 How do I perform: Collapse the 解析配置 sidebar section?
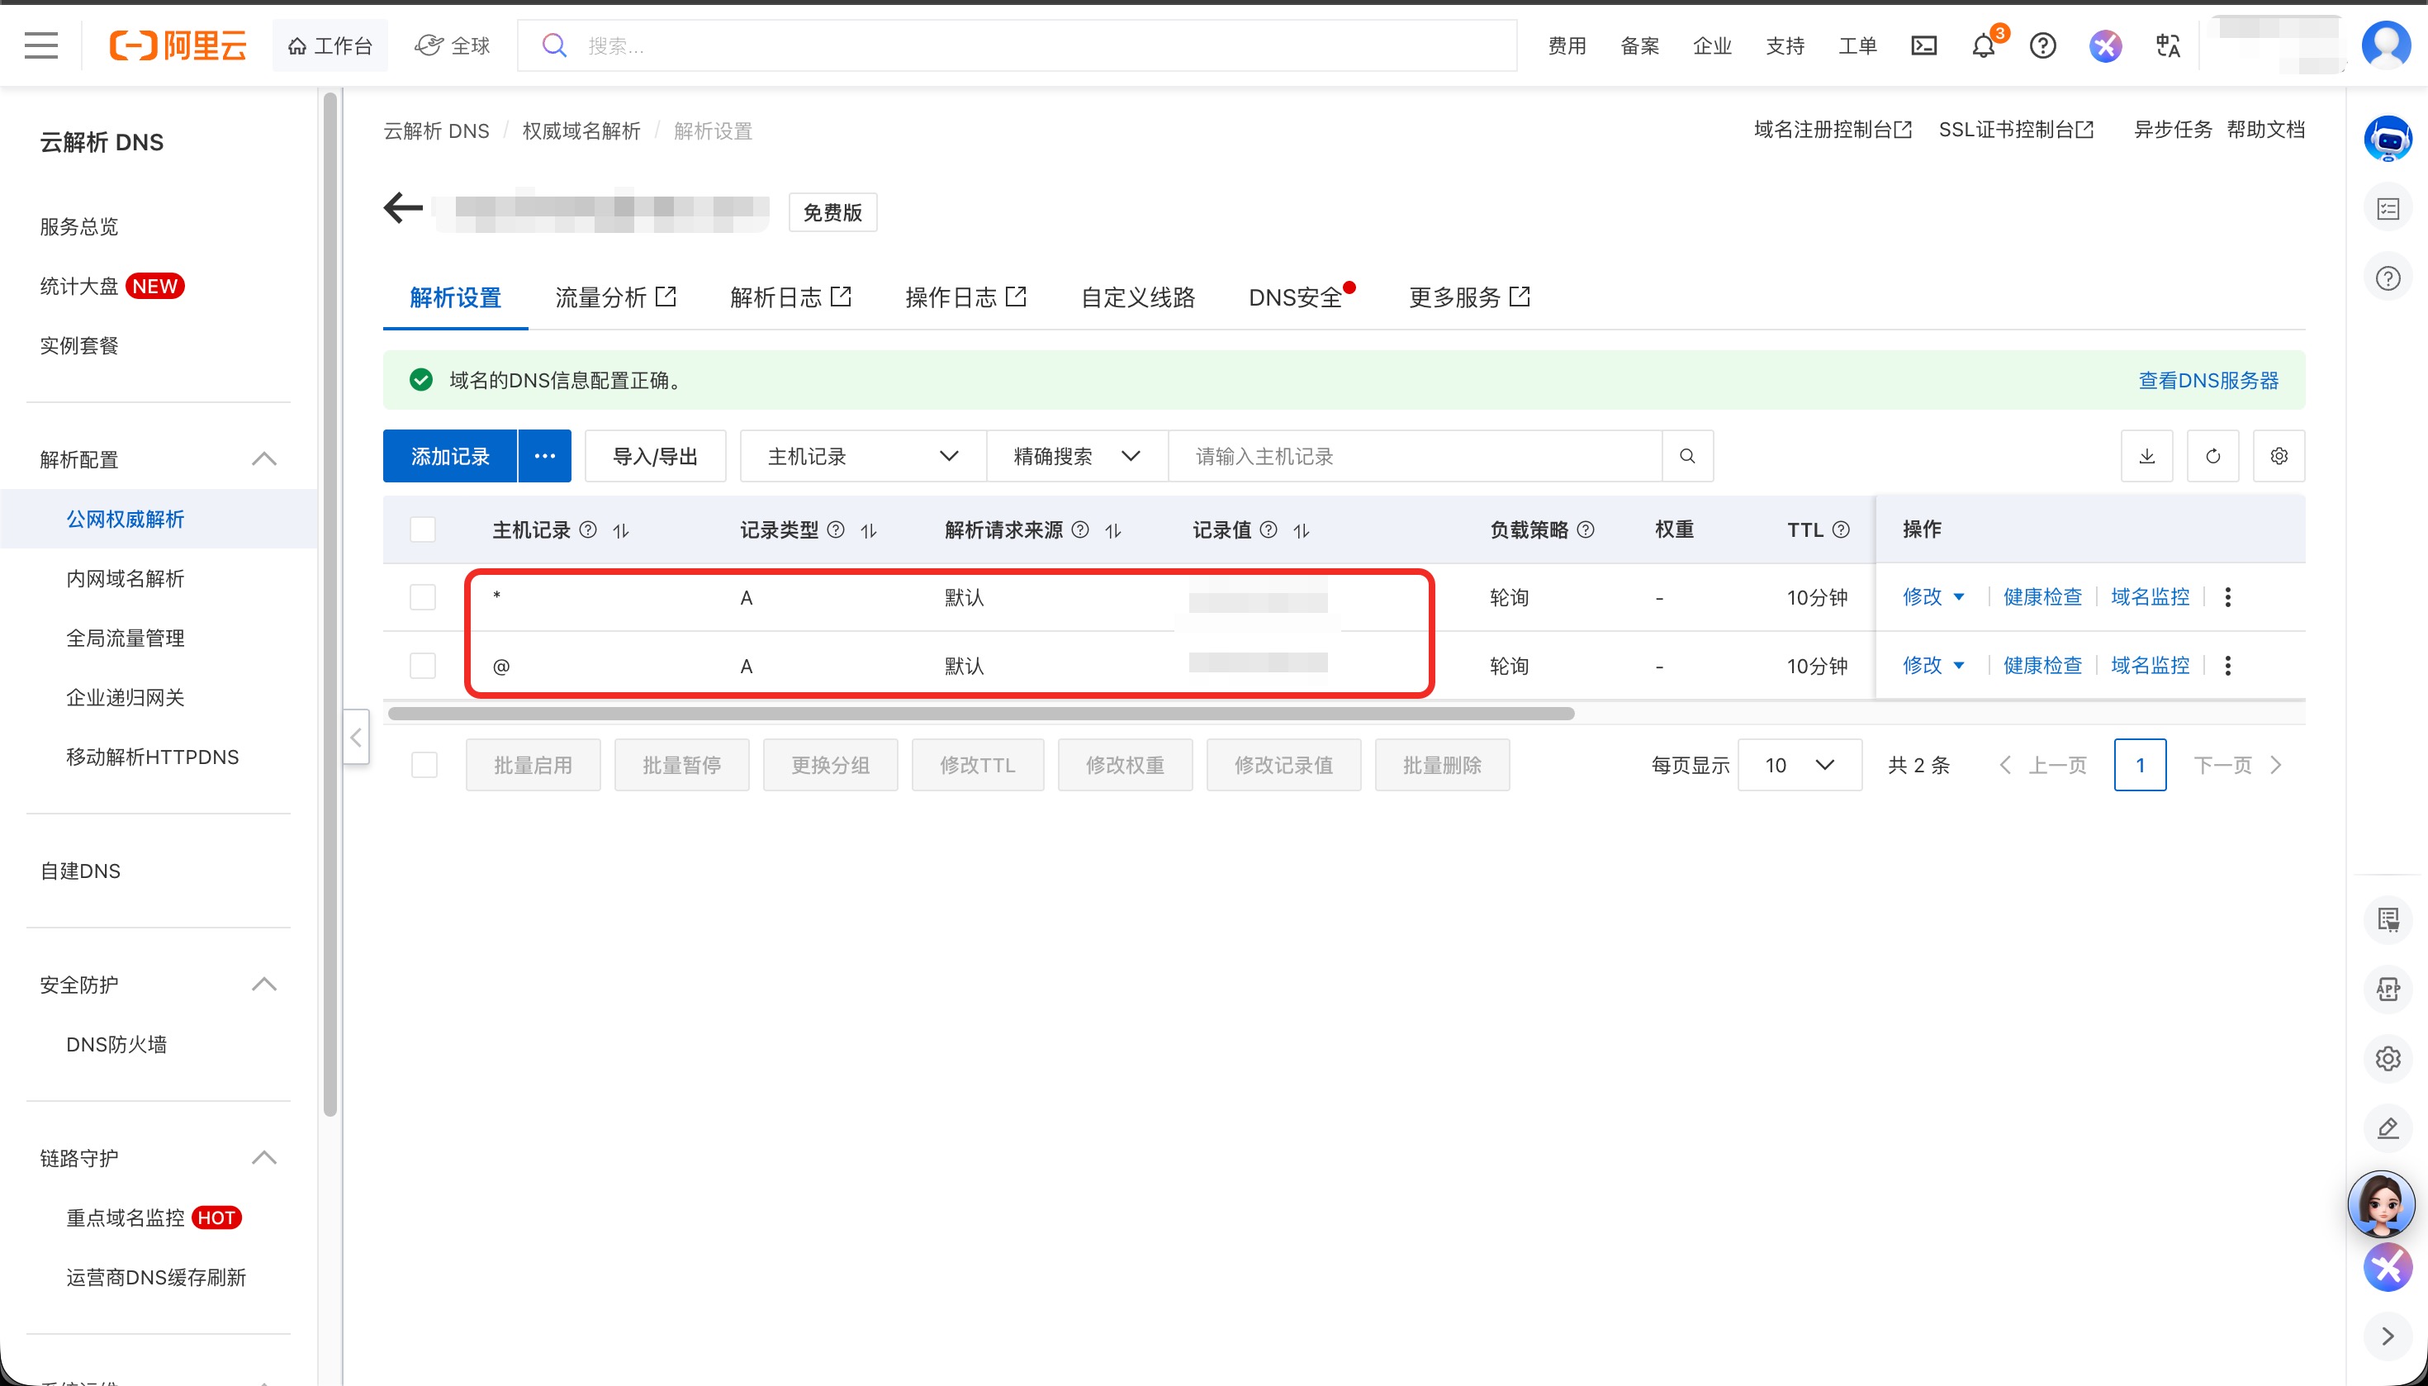pos(263,460)
